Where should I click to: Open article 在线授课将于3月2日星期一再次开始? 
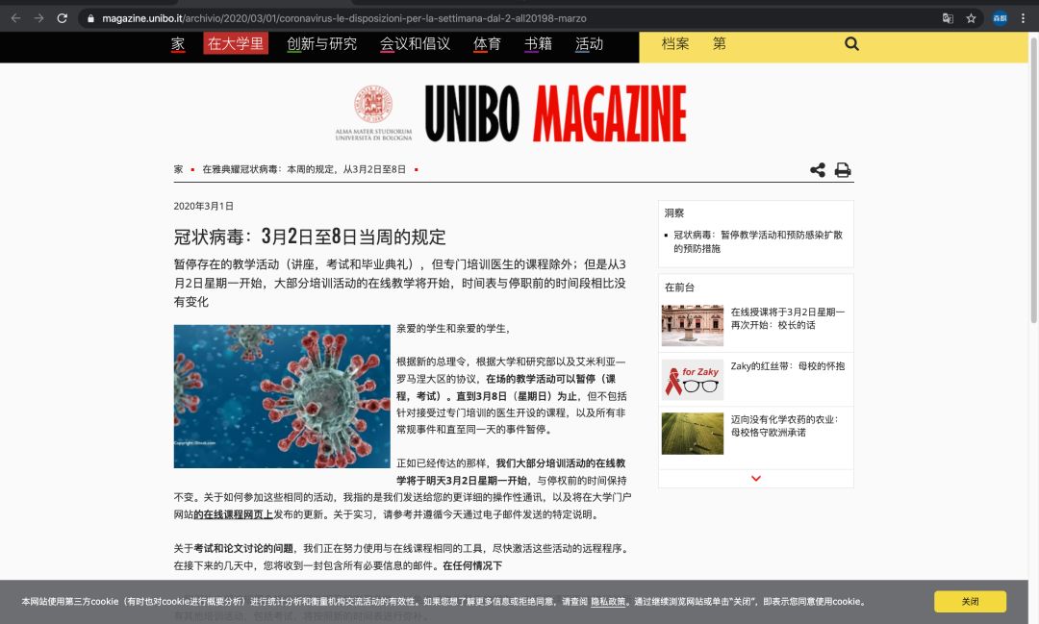pyautogui.click(x=788, y=318)
